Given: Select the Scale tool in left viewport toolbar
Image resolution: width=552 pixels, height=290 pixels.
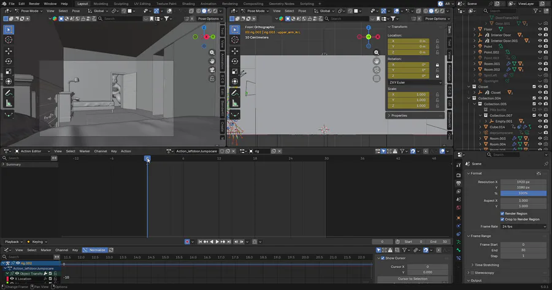Looking at the screenshot, I should pyautogui.click(x=9, y=71).
